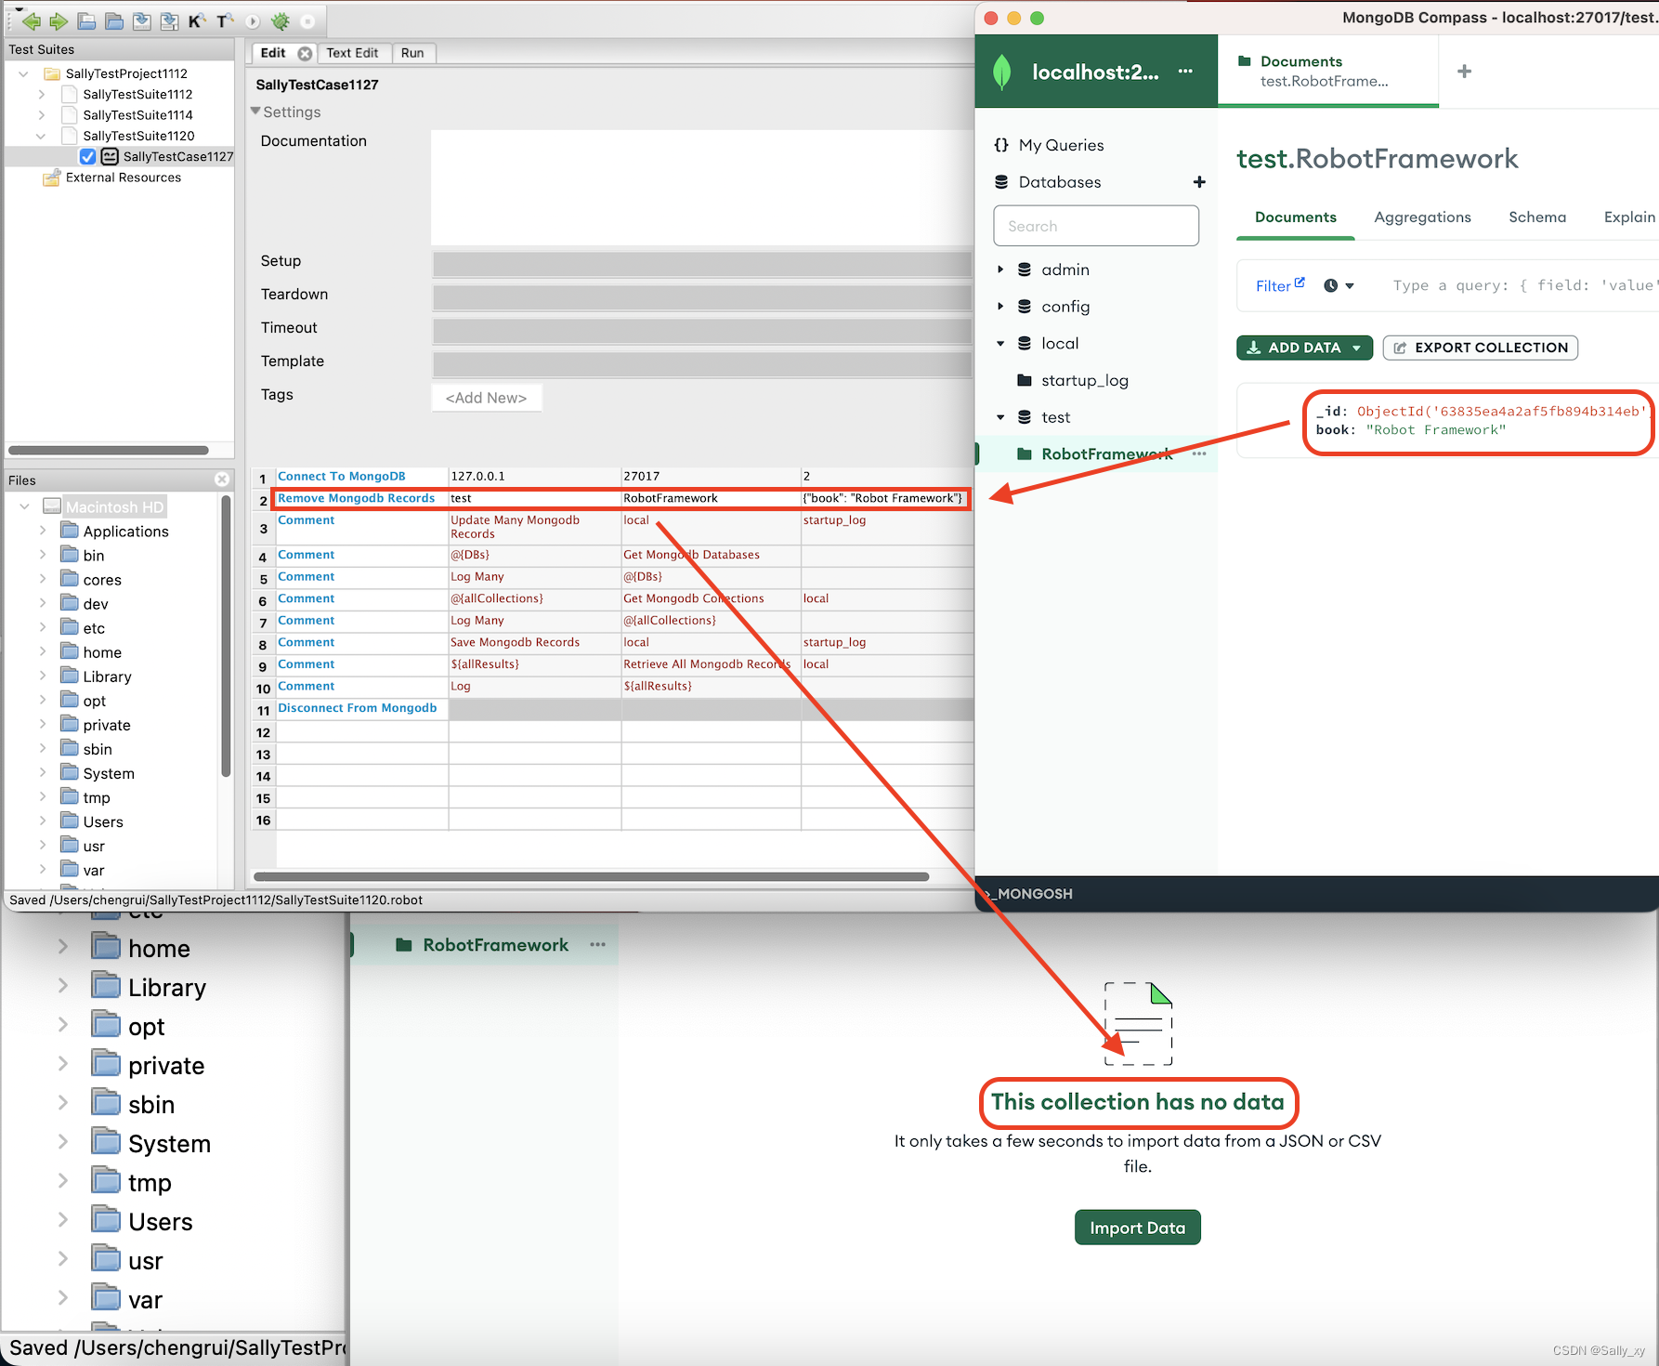Click the <Add New> tag button
Viewport: 1659px width, 1366px height.
pyautogui.click(x=486, y=398)
